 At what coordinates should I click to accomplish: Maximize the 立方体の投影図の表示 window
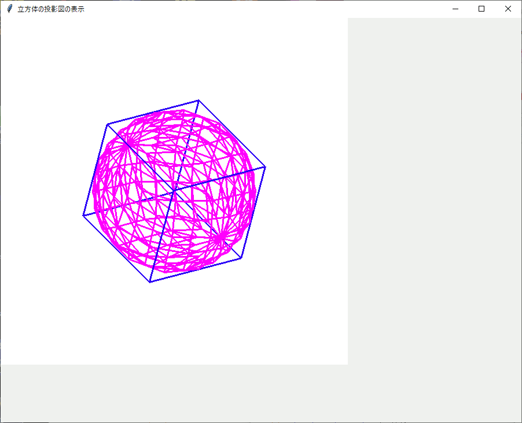[x=481, y=9]
